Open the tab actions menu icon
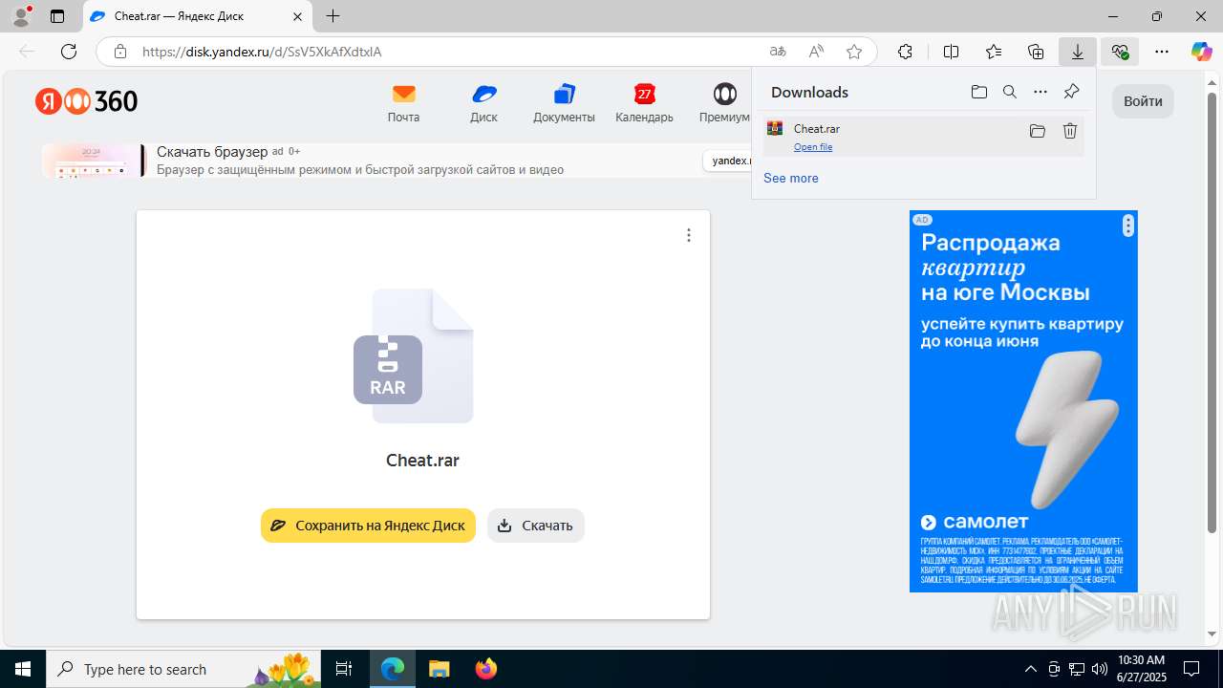 coord(57,16)
